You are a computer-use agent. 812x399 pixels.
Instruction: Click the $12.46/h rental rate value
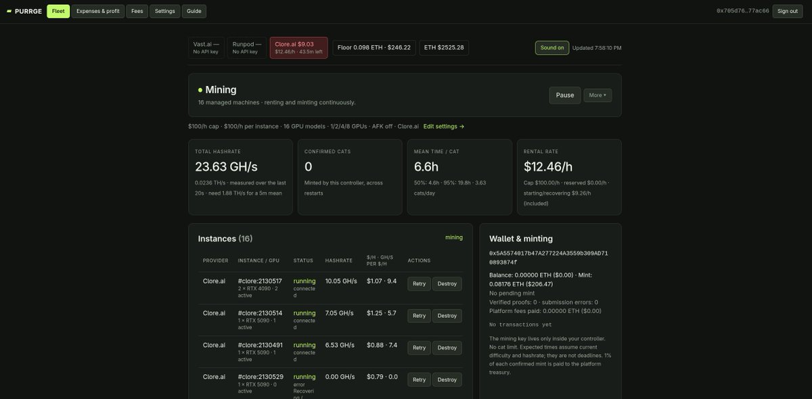click(549, 166)
